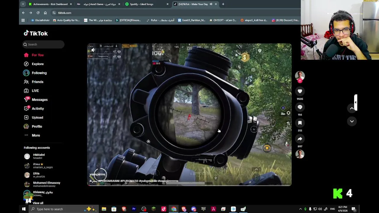Open the Friends page
The width and height of the screenshot is (379, 213).
[34, 82]
